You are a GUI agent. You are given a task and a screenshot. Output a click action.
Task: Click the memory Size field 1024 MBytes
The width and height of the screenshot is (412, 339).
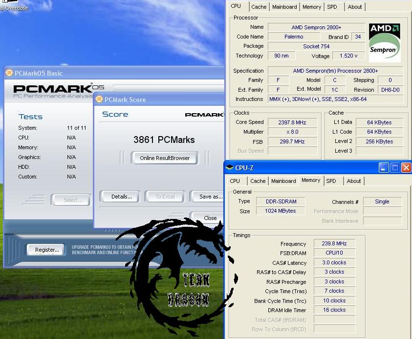coord(281,211)
